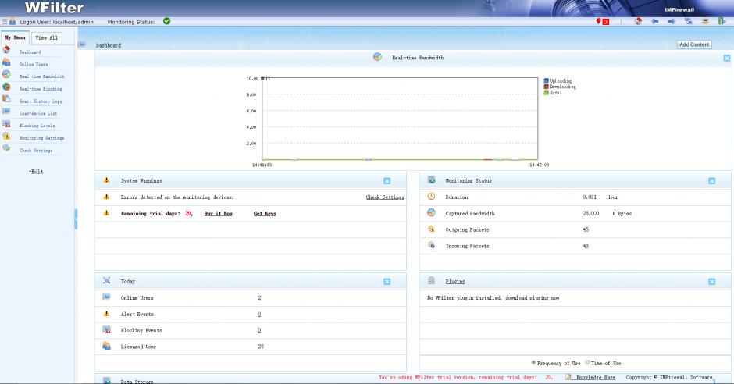734x384 pixels.
Task: Switch to the My Menu tab
Action: pyautogui.click(x=15, y=37)
